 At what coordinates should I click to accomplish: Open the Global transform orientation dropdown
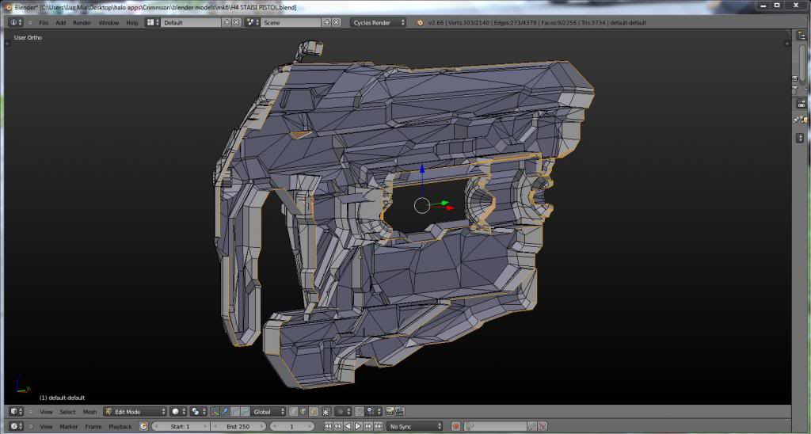click(x=268, y=412)
